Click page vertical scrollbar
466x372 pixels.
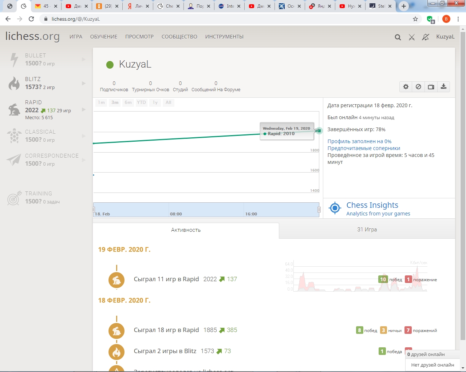point(463,186)
